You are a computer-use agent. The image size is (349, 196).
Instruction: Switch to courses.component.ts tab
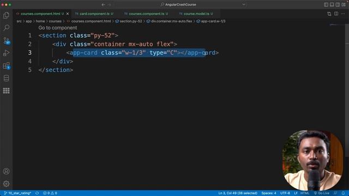tap(147, 14)
